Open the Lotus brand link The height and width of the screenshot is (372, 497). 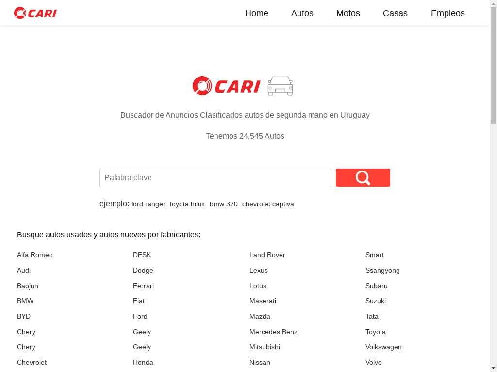258,286
